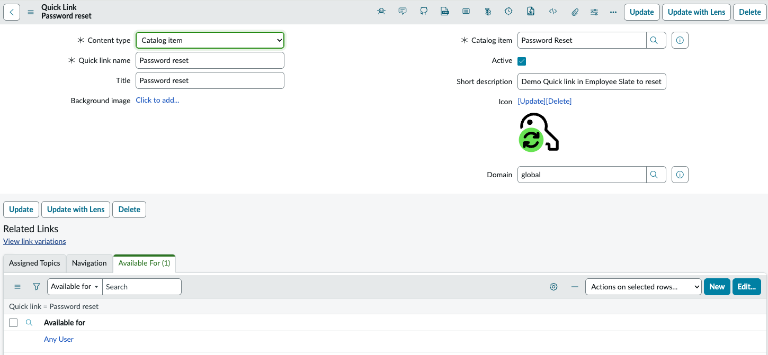Open the 'Any User' record link
Image resolution: width=768 pixels, height=355 pixels.
tap(59, 339)
